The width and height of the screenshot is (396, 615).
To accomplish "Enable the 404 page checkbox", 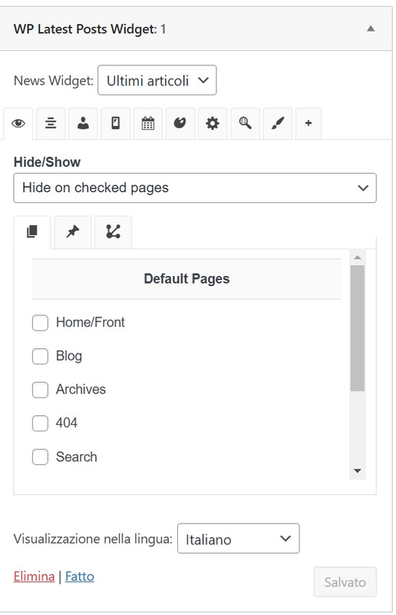I will click(x=40, y=424).
